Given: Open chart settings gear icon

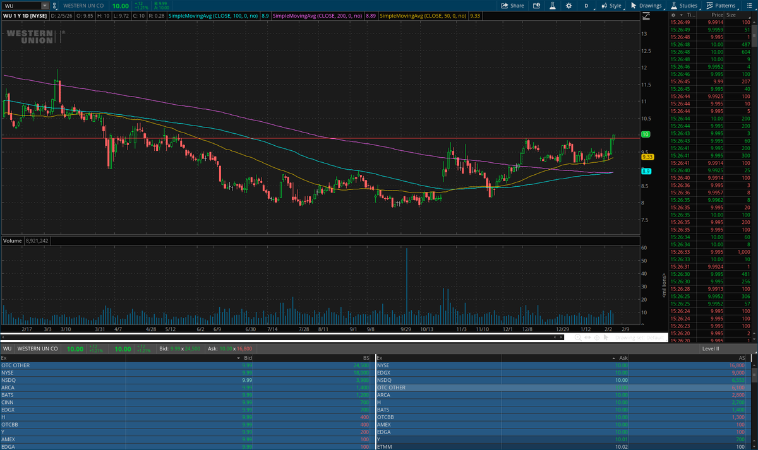Looking at the screenshot, I should [x=568, y=5].
